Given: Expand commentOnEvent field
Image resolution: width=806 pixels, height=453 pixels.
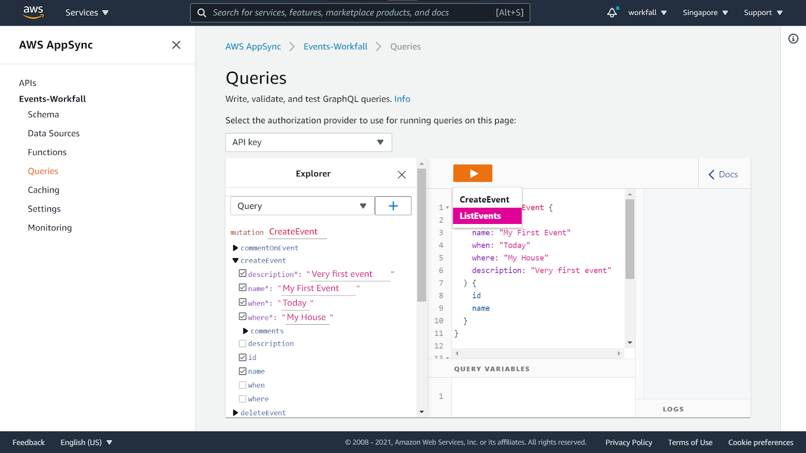Looking at the screenshot, I should (235, 248).
